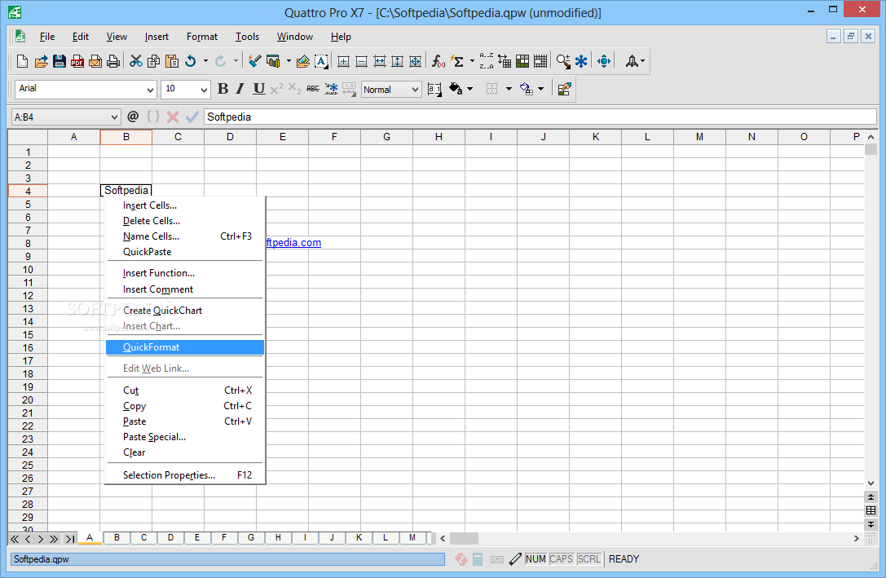Screen dimensions: 886x578
Task: Toggle the CAPS lock indicator
Action: (561, 559)
